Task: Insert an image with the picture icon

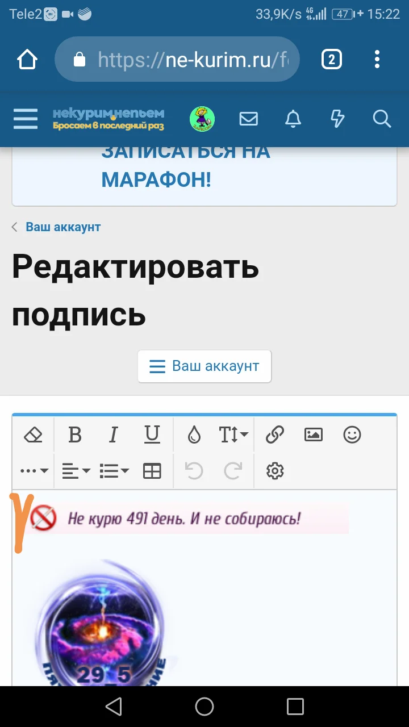Action: tap(314, 436)
